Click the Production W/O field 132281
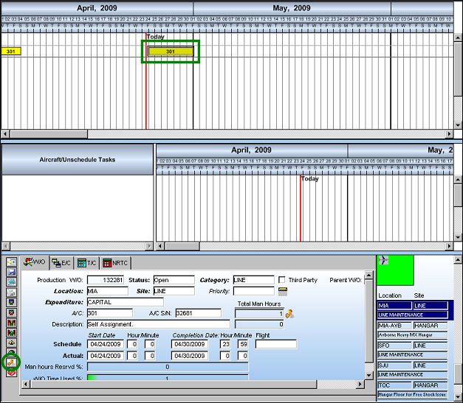 coord(106,280)
